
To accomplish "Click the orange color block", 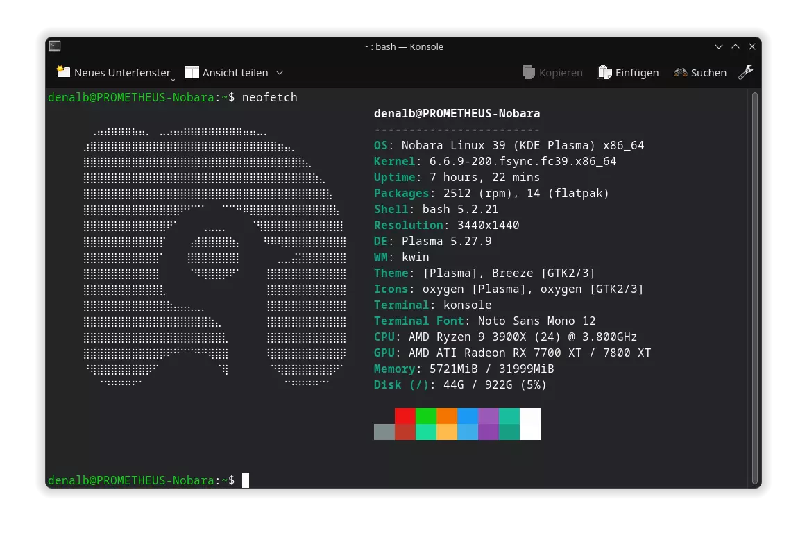I will tap(447, 416).
